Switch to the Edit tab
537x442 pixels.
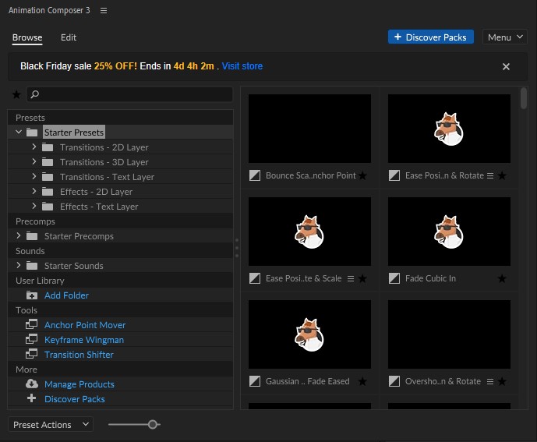pyautogui.click(x=69, y=37)
